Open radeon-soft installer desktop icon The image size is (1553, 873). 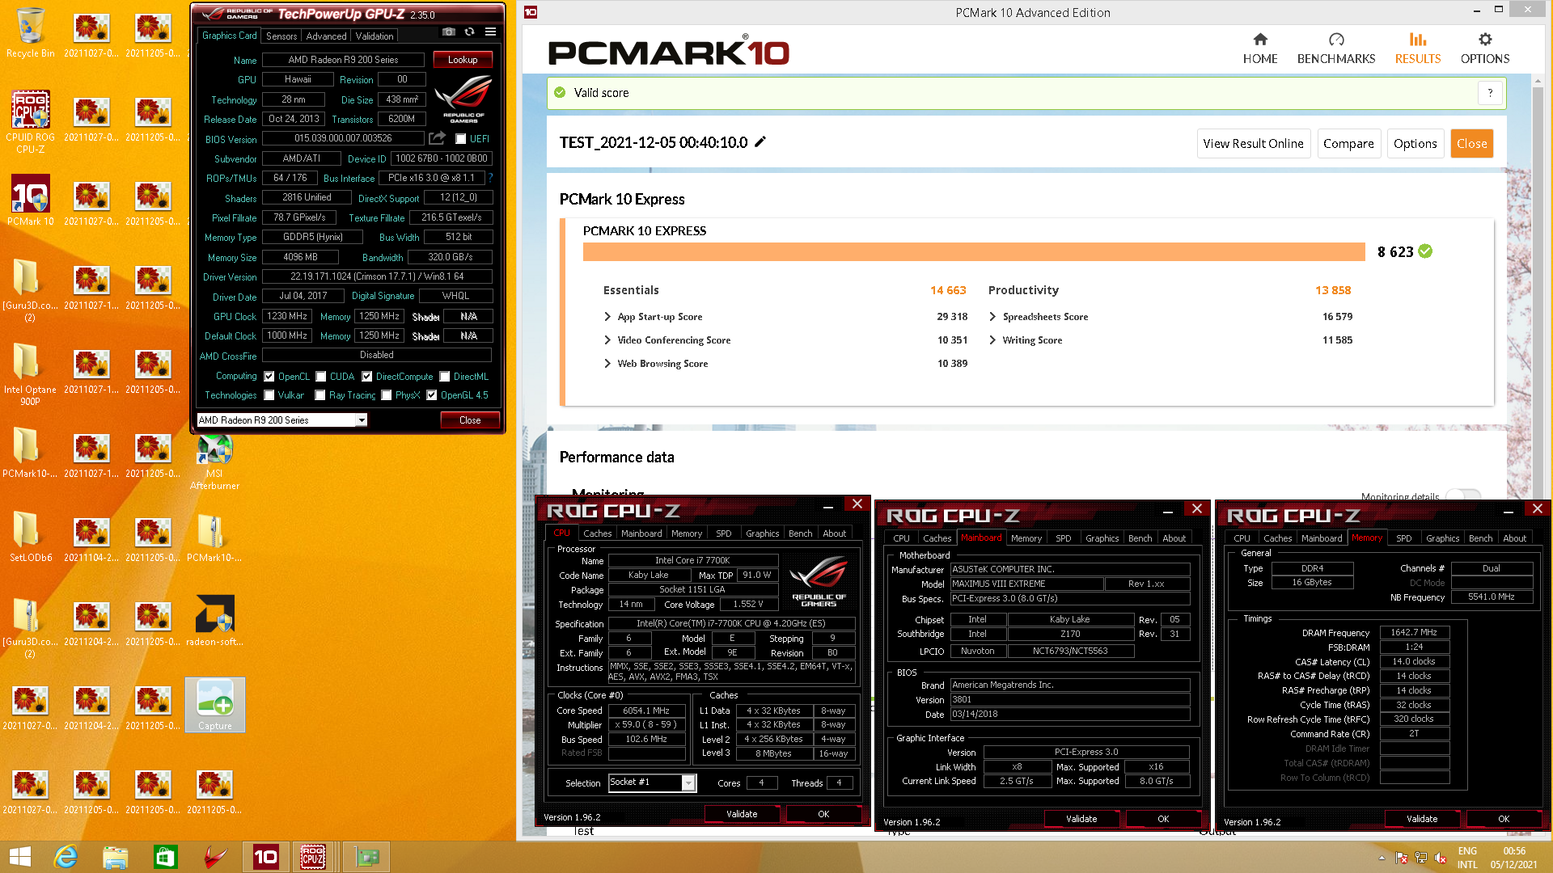(214, 621)
